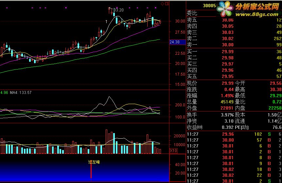Click the 最低 value 29.29
Screen dimensions: 282x183
pos(275,96)
